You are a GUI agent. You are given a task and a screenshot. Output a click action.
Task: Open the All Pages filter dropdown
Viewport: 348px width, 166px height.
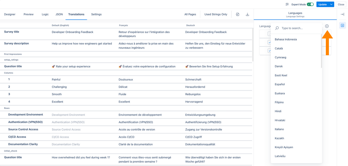(190, 15)
